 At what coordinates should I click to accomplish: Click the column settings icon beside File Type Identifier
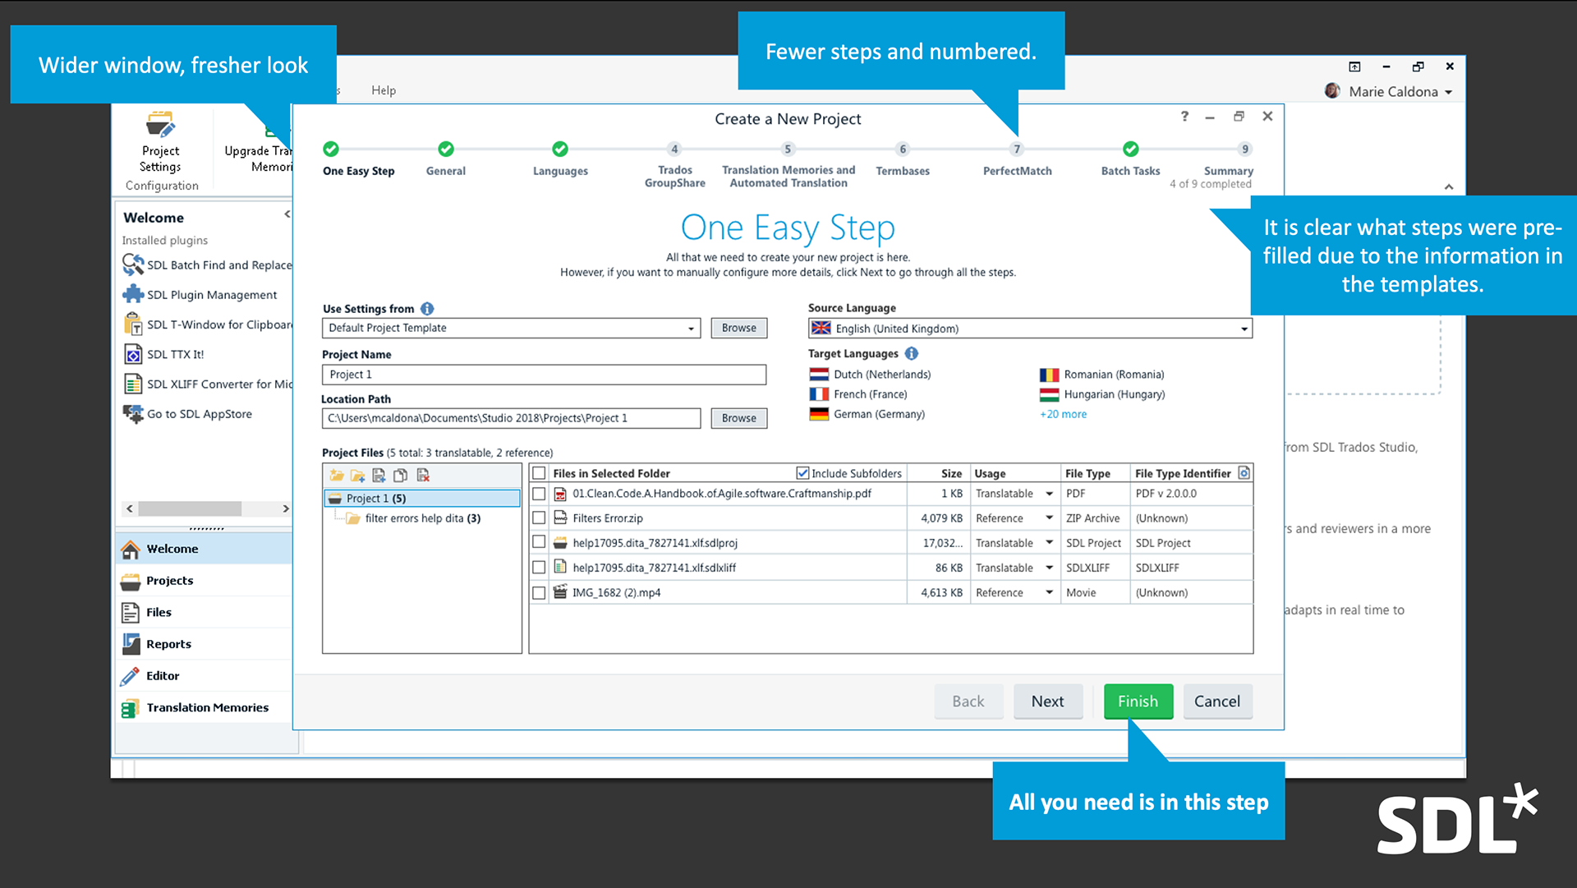click(1244, 473)
